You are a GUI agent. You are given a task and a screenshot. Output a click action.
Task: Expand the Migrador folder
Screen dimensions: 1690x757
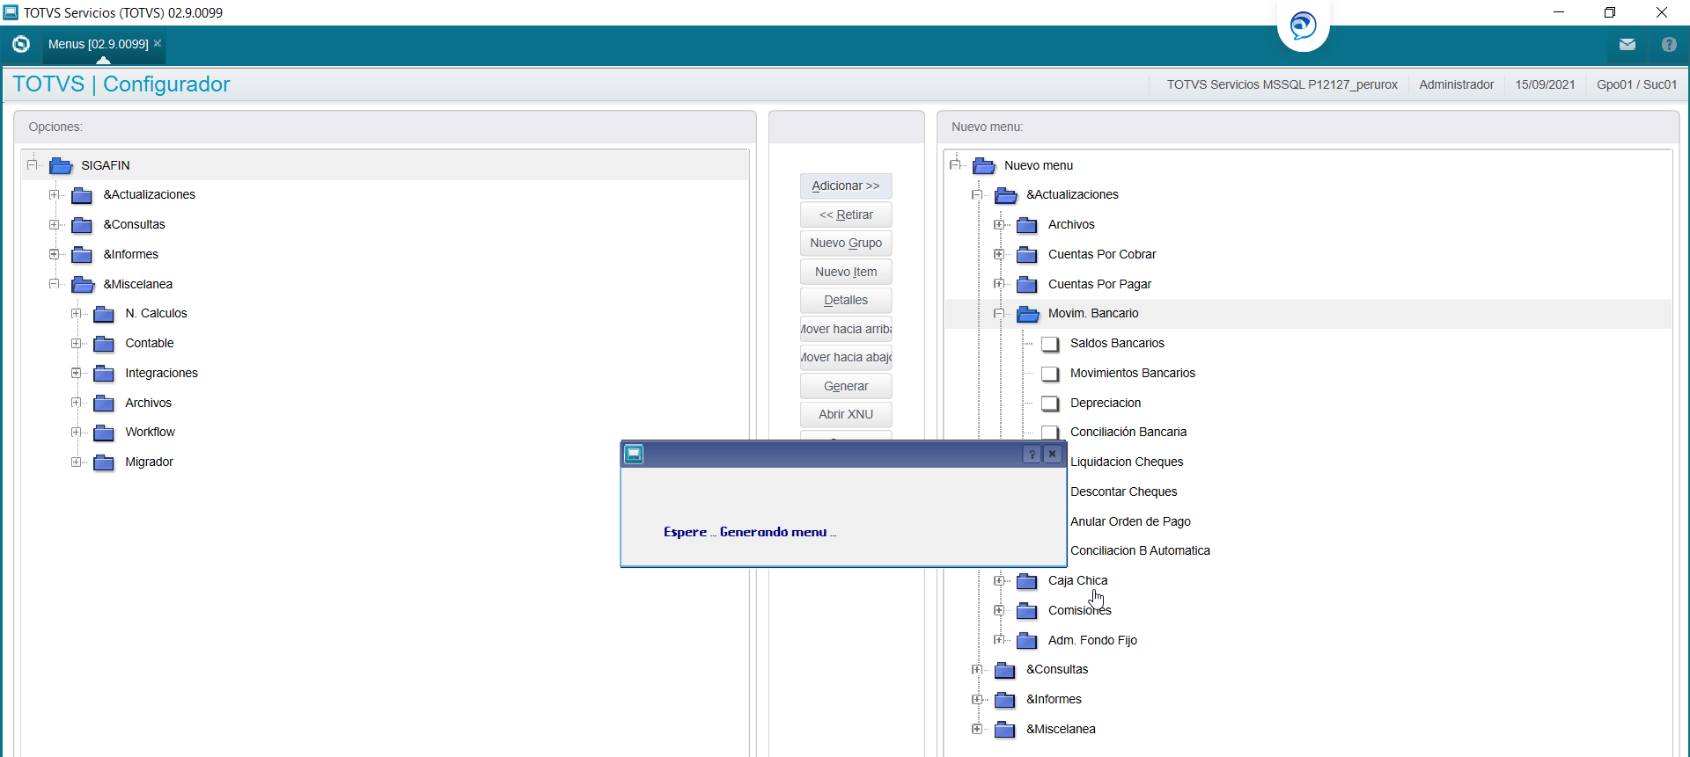[x=77, y=462]
